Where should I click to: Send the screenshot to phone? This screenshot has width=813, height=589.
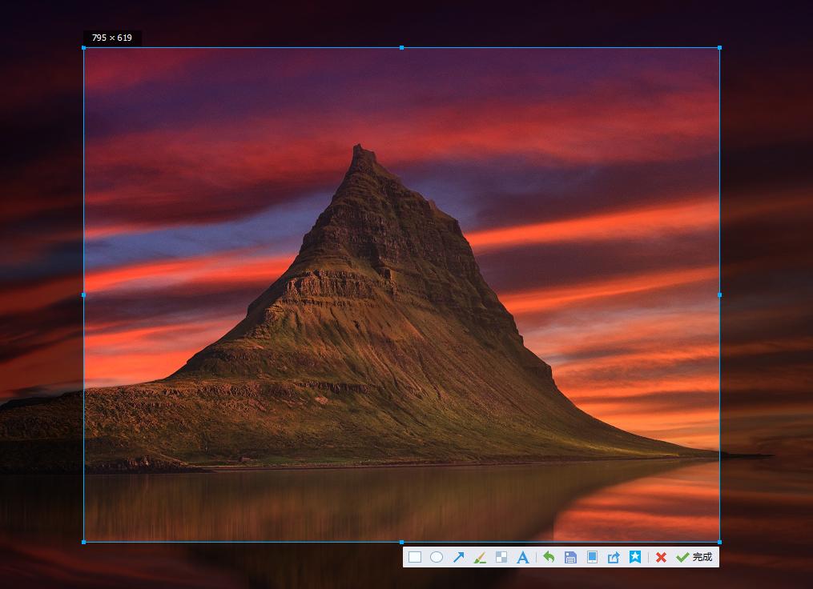click(x=592, y=557)
